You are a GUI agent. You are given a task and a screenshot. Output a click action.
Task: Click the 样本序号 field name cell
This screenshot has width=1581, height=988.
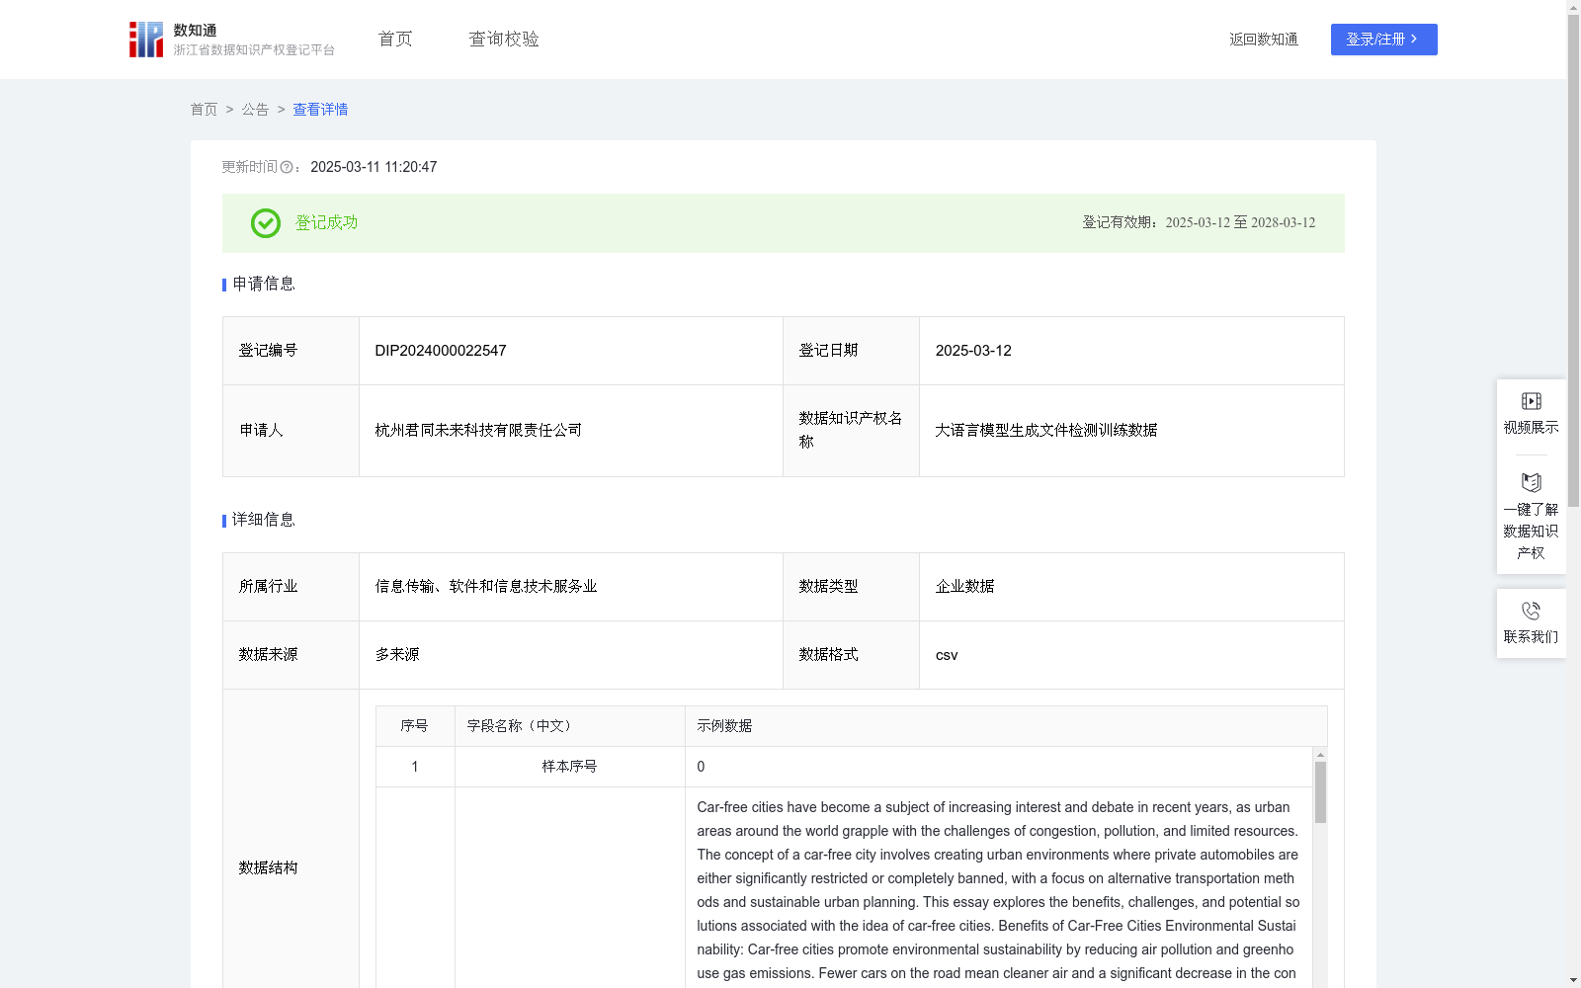[x=569, y=767]
